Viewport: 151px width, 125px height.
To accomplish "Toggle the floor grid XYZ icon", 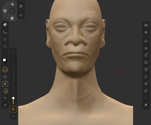I will tap(146, 55).
